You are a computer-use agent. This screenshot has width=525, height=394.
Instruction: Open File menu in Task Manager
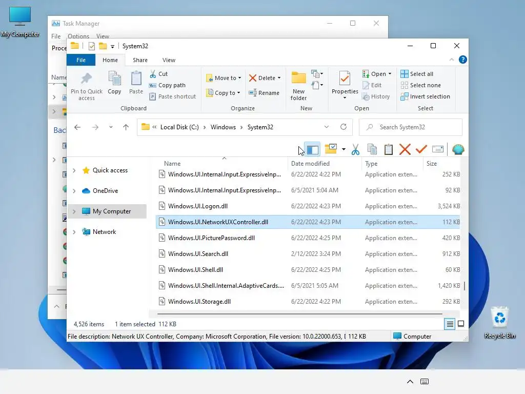pos(56,36)
